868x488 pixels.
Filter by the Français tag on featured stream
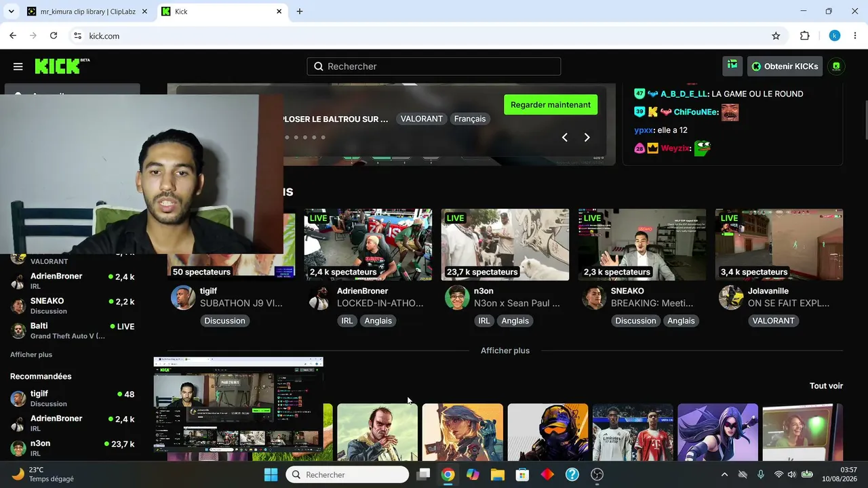(x=470, y=119)
